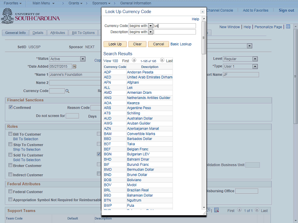Switch to the Details tab

click(x=38, y=33)
